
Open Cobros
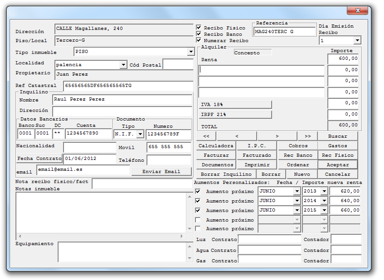(x=298, y=145)
